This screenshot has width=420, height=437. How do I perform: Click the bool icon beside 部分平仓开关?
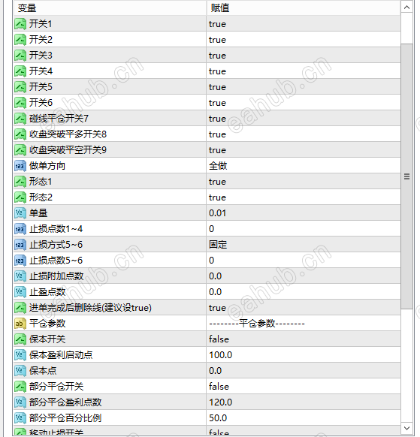pyautogui.click(x=20, y=386)
